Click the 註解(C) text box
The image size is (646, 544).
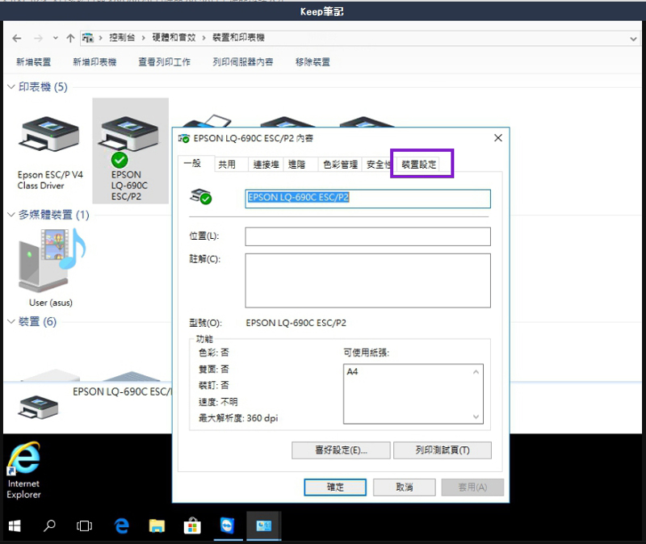367,280
